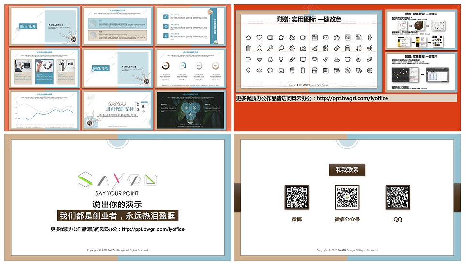Click the speech bubble chat icon
The image size is (465, 265).
point(270,70)
